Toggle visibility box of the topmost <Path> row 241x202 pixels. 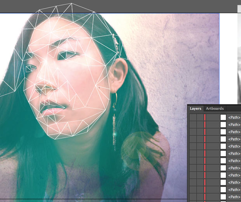click(193, 117)
